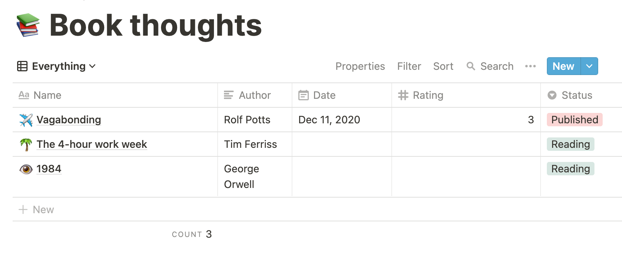Open the arrow dropdown beside the New button

tap(589, 66)
